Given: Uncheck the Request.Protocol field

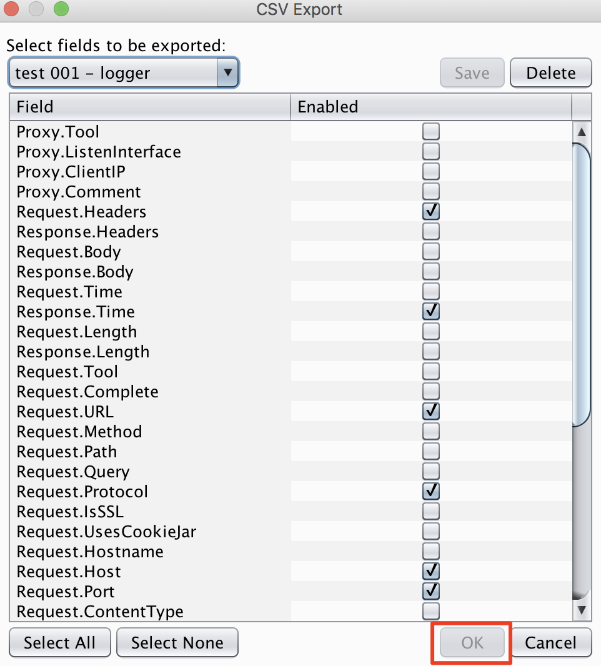Looking at the screenshot, I should [x=430, y=491].
